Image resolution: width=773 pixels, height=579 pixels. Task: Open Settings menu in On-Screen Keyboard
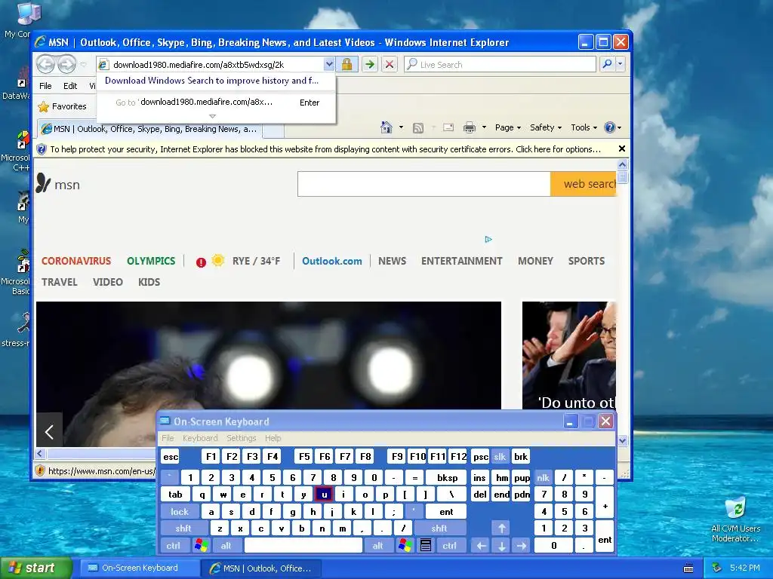tap(241, 438)
